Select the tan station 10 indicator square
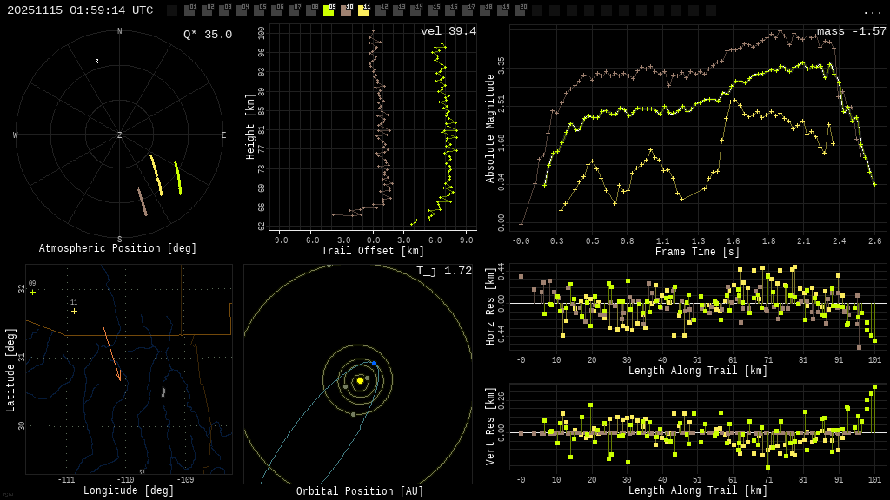 [x=346, y=10]
